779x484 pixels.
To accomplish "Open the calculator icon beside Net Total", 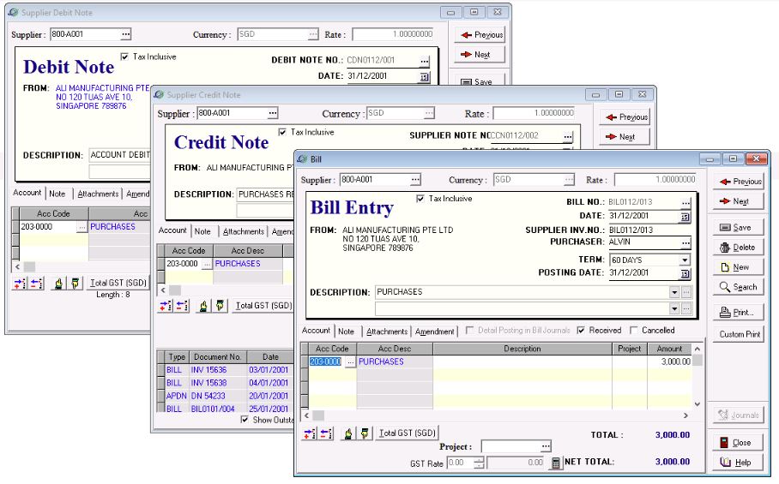I will 556,463.
